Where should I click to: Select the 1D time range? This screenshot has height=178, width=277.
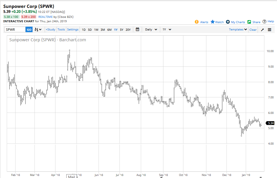[x=84, y=30]
